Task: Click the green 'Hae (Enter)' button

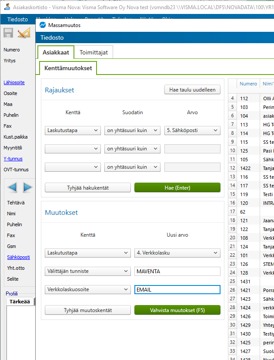Action: 177,187
